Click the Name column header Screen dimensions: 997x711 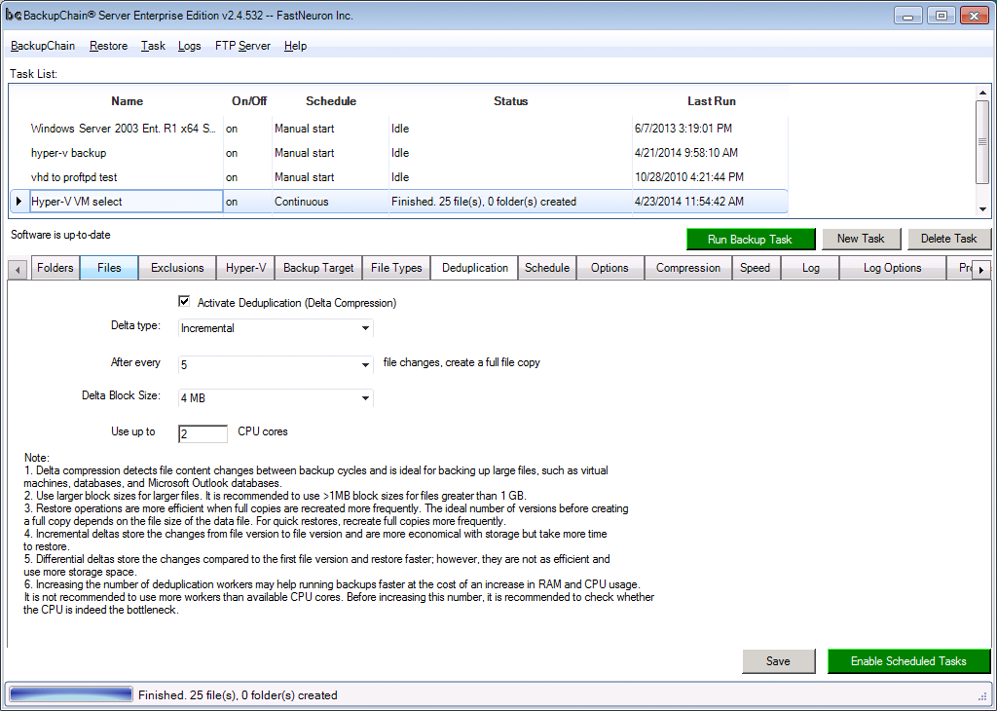(x=128, y=101)
